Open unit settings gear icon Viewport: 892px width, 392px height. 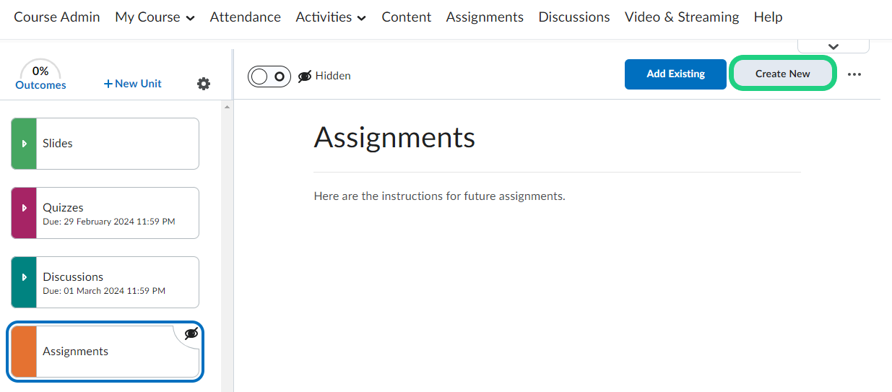(x=204, y=84)
